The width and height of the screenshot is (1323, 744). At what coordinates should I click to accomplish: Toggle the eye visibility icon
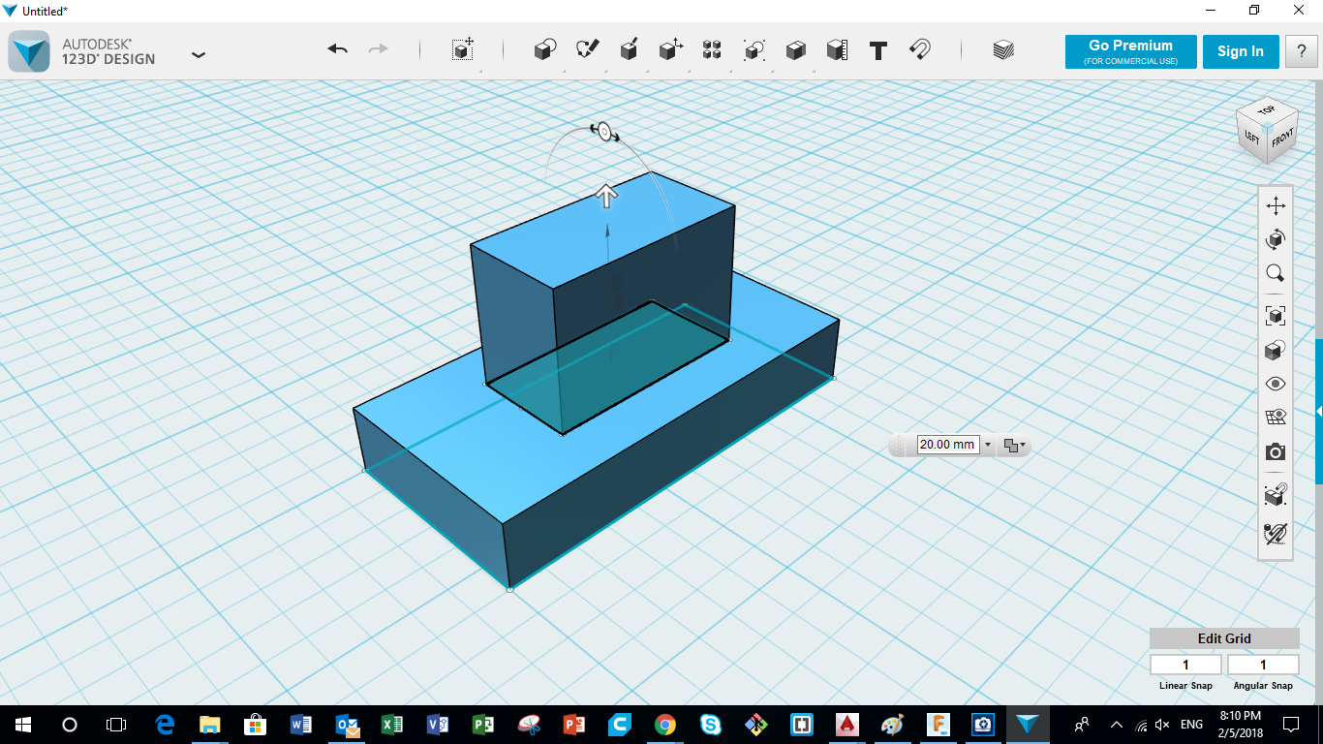[1276, 384]
